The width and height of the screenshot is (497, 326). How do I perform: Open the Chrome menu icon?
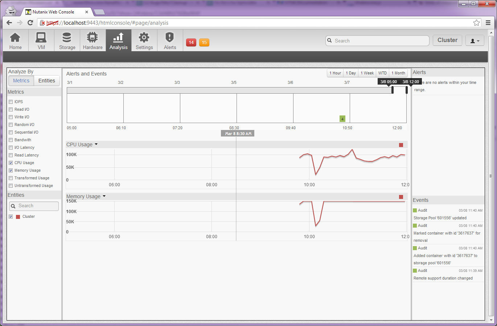point(488,23)
